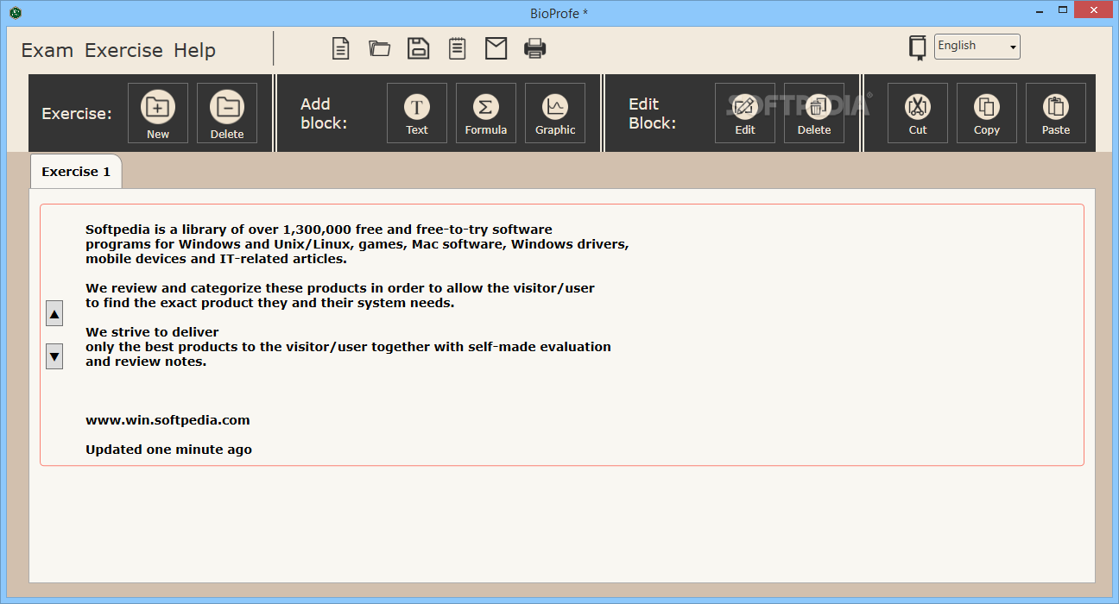Click the BioProfe application icon in title bar
The width and height of the screenshot is (1119, 604).
tap(15, 12)
